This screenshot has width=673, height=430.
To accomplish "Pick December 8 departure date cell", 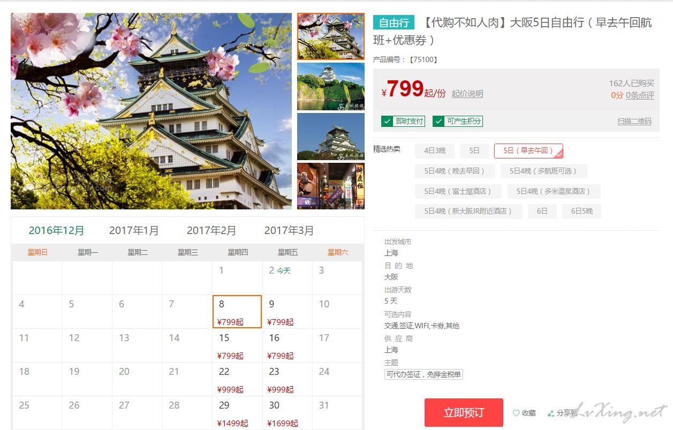I will [237, 312].
